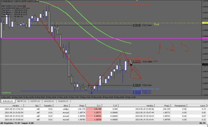The width and height of the screenshot is (208, 127).
Task: Click the close time 2023.05.15 15:07:49
Action: coord(144,113)
